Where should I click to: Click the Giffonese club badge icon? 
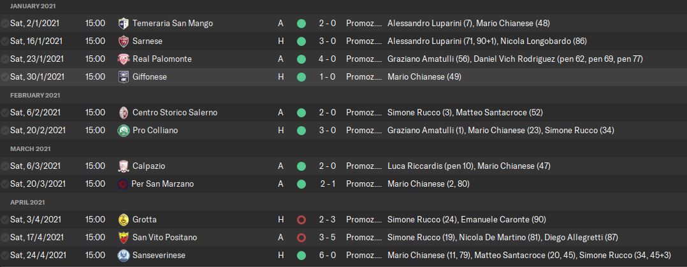click(x=124, y=76)
